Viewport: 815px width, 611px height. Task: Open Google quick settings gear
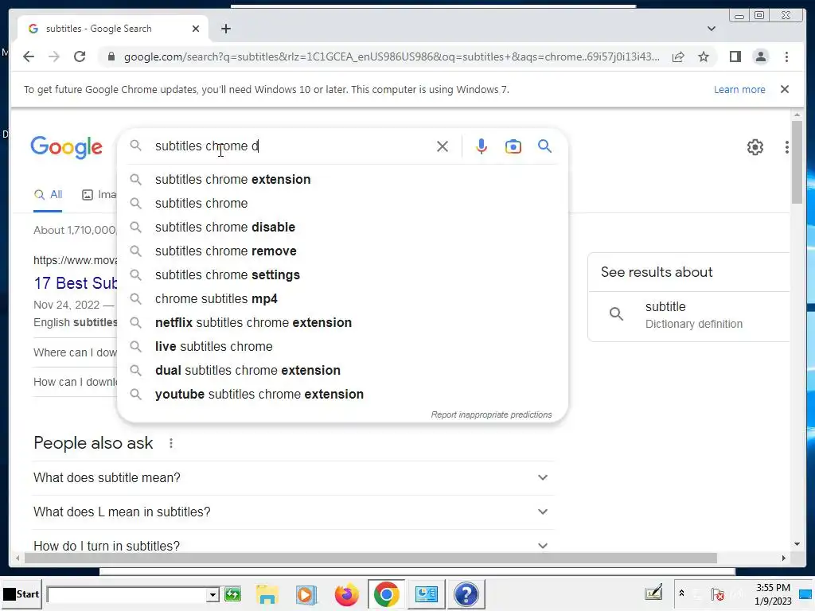755,147
